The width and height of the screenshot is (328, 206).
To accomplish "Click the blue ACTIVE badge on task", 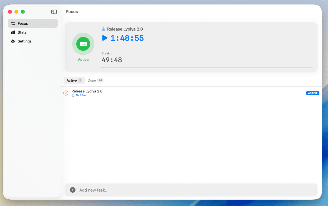I will (x=313, y=93).
